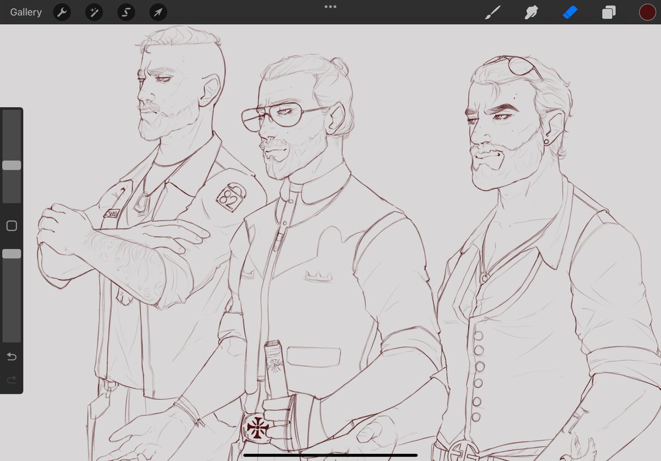Screen dimensions: 661x461
Task: Tap the undo arrow in the sidebar
Action: tap(12, 356)
